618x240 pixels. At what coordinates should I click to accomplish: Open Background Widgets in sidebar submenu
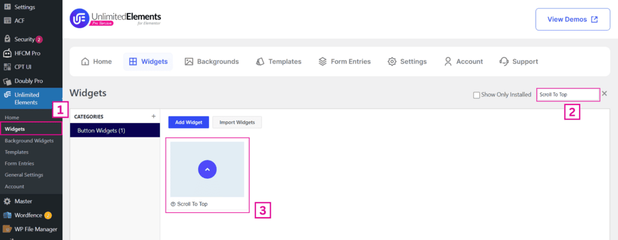pos(29,140)
